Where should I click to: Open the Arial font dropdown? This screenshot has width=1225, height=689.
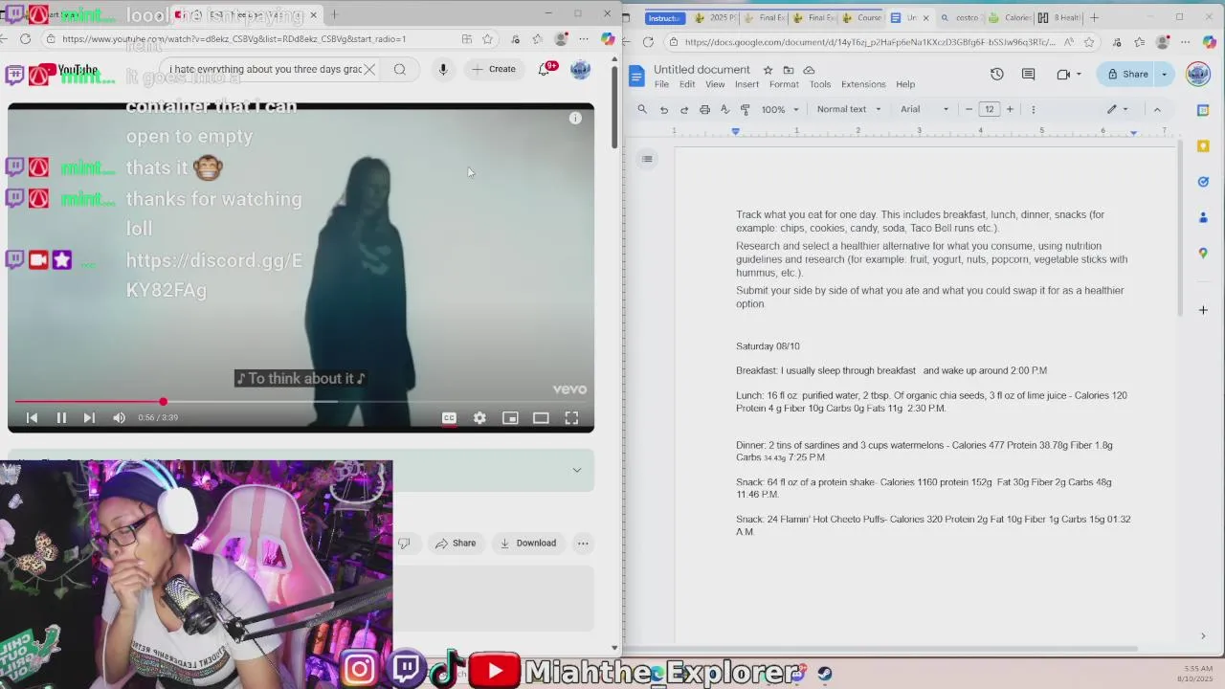click(x=924, y=109)
